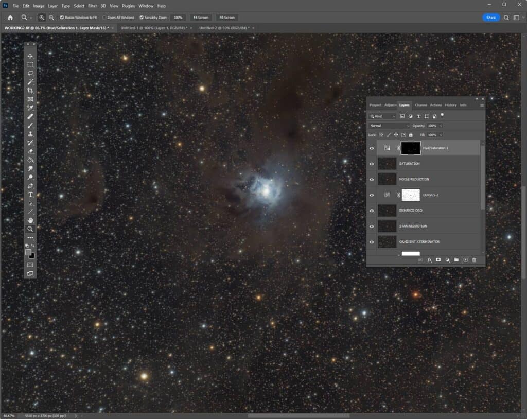Screen dimensions: 527x419
Task: Switch to the Channels tab
Action: tap(420, 104)
